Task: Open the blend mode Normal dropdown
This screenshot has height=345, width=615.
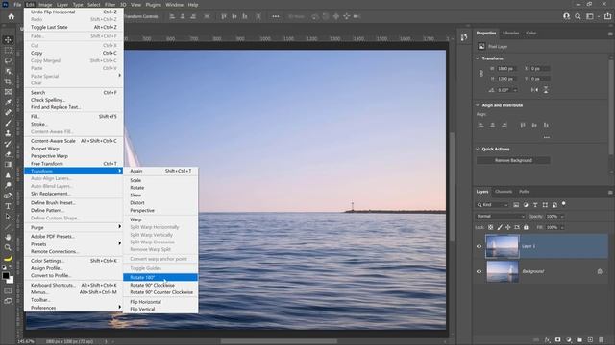Action: point(500,217)
